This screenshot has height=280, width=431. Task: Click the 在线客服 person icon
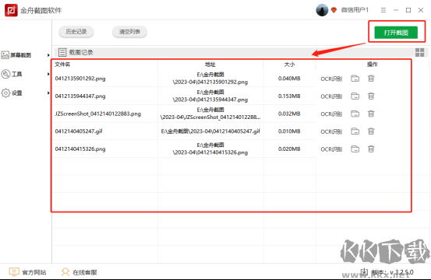65,271
